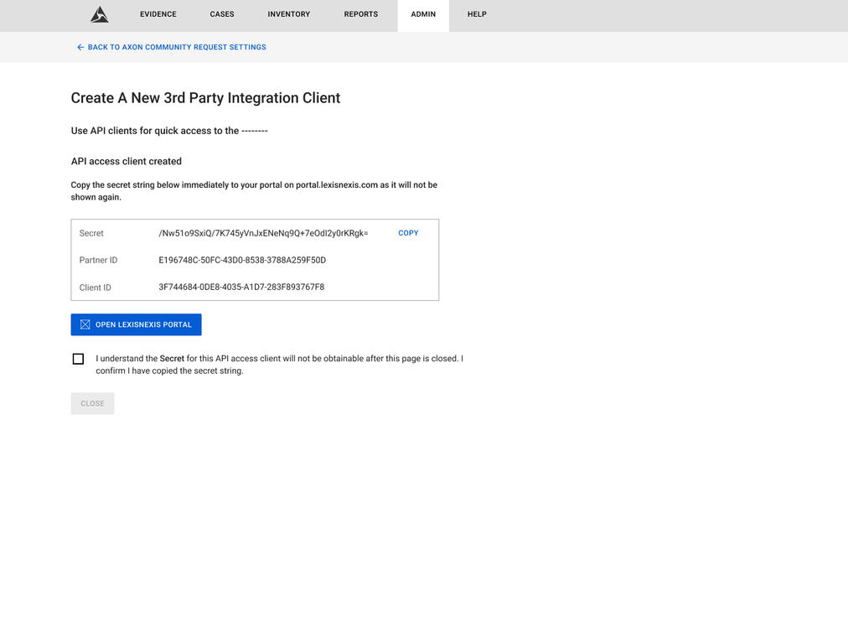
Task: Click the Partner ID value
Action: (242, 260)
